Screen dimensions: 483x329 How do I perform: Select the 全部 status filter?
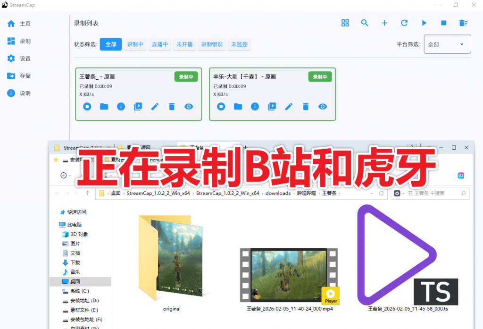pos(111,44)
